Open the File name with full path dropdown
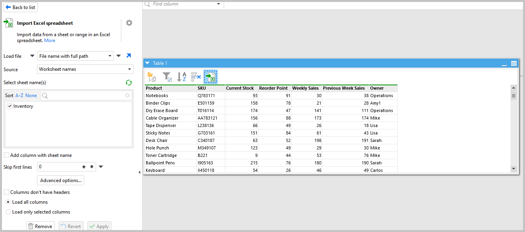This screenshot has width=525, height=232. pos(75,56)
